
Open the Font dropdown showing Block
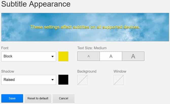[27, 56]
